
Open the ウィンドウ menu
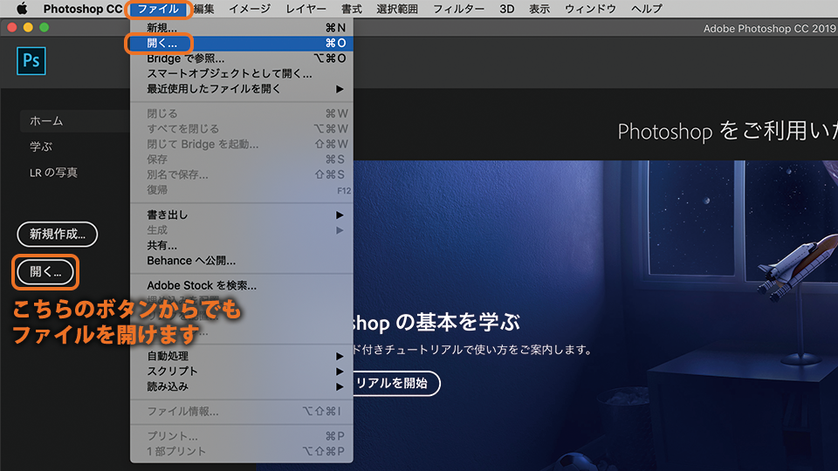click(590, 9)
